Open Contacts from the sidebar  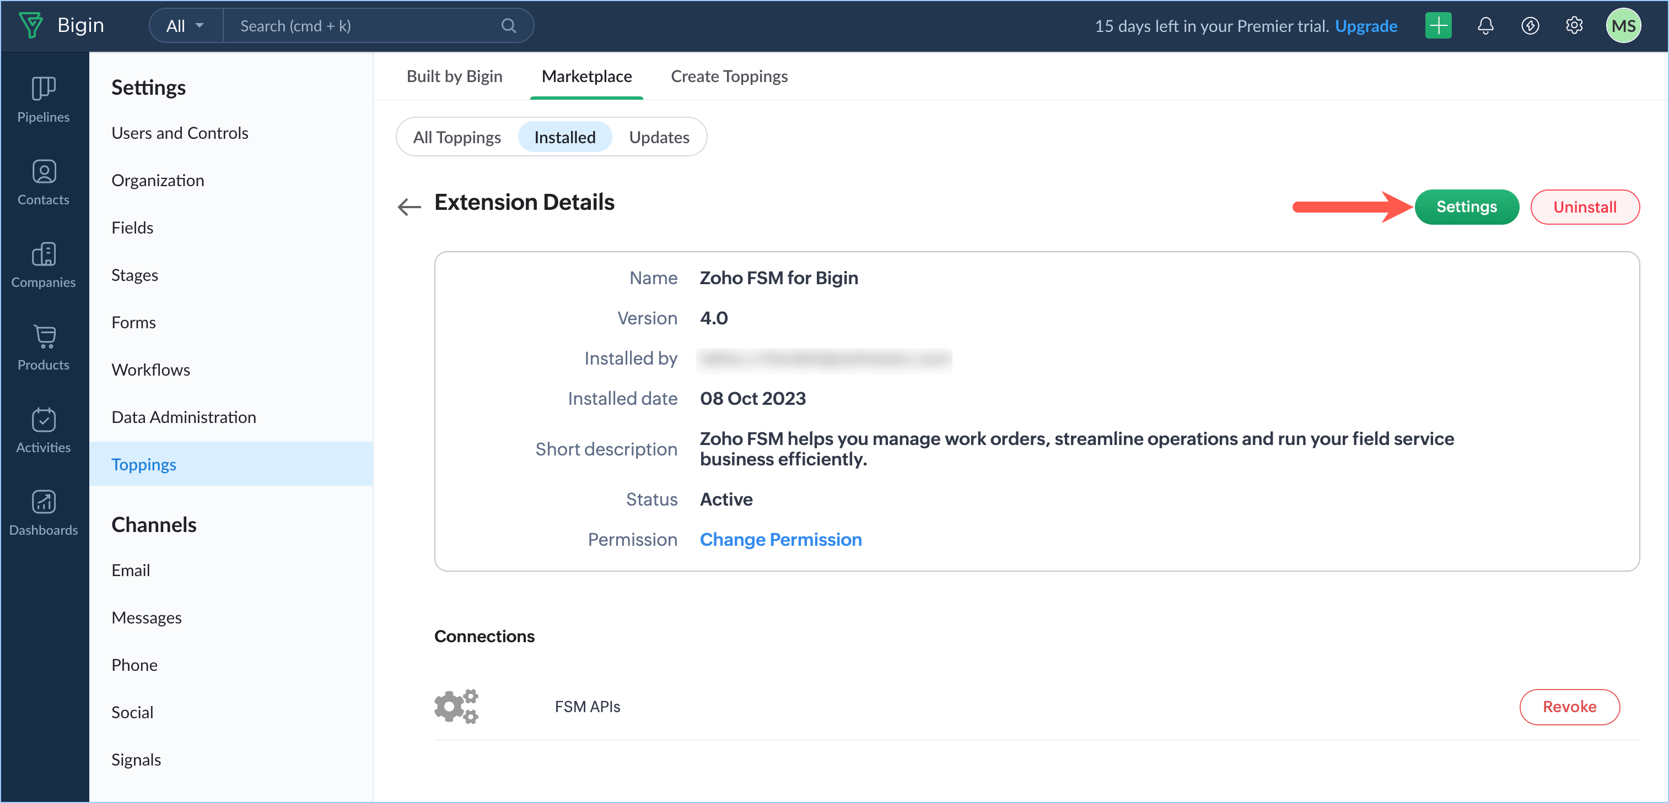click(x=44, y=183)
